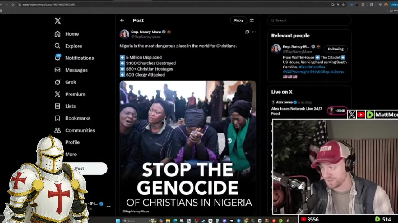Open the More menu item
398x223 pixels.
coord(71,154)
